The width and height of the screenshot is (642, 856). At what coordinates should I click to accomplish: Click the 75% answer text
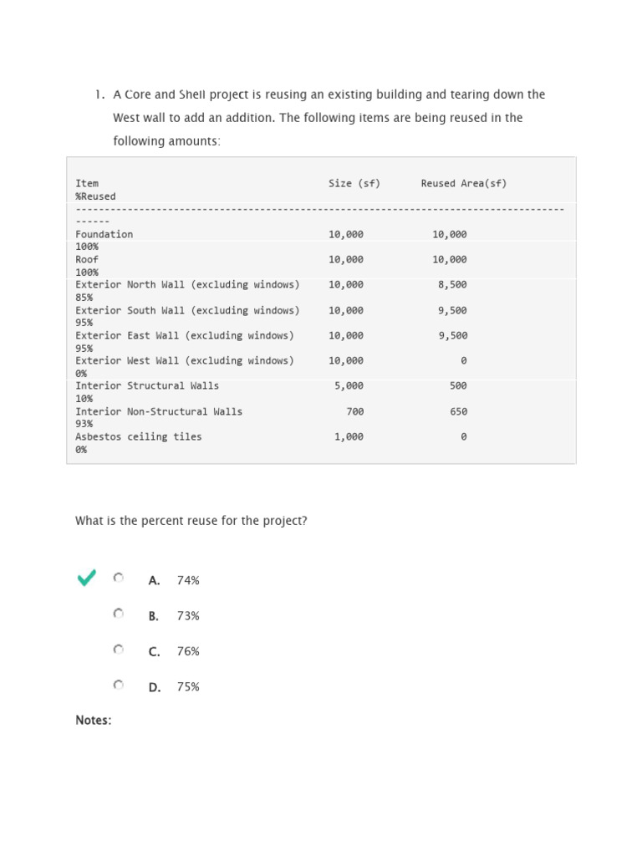188,687
